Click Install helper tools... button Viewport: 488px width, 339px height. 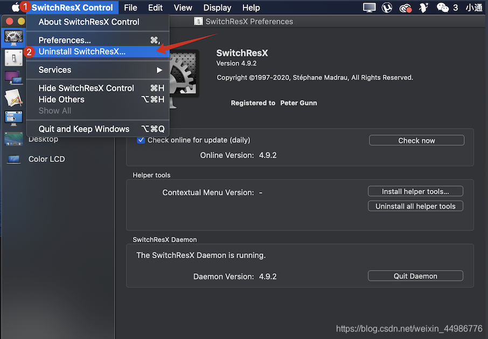[x=415, y=191]
